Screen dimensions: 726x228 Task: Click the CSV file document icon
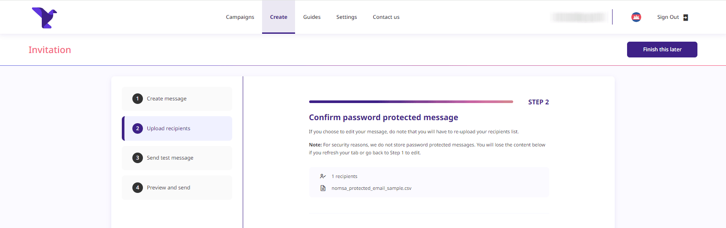pyautogui.click(x=323, y=188)
